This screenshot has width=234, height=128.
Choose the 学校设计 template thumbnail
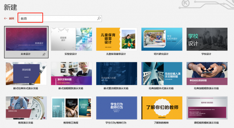[x=207, y=39]
